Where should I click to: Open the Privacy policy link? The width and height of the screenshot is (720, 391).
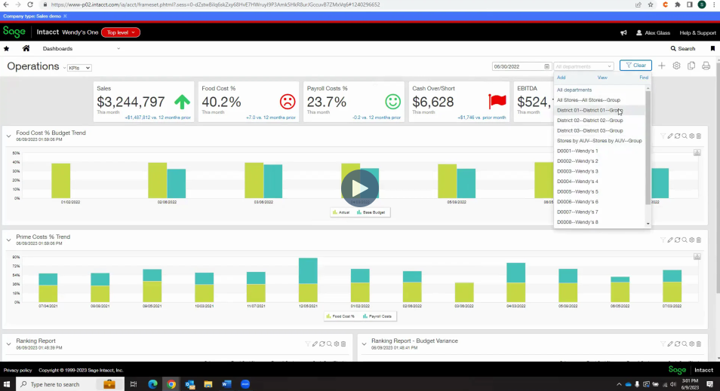tap(18, 370)
